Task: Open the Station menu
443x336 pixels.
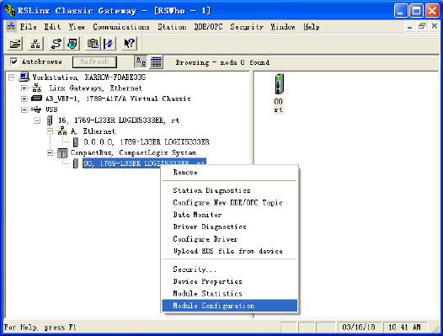Action: pyautogui.click(x=172, y=27)
